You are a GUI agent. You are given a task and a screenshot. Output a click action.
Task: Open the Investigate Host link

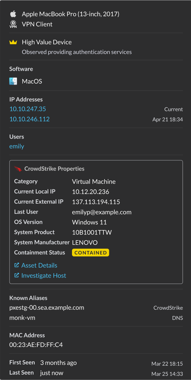(x=44, y=275)
